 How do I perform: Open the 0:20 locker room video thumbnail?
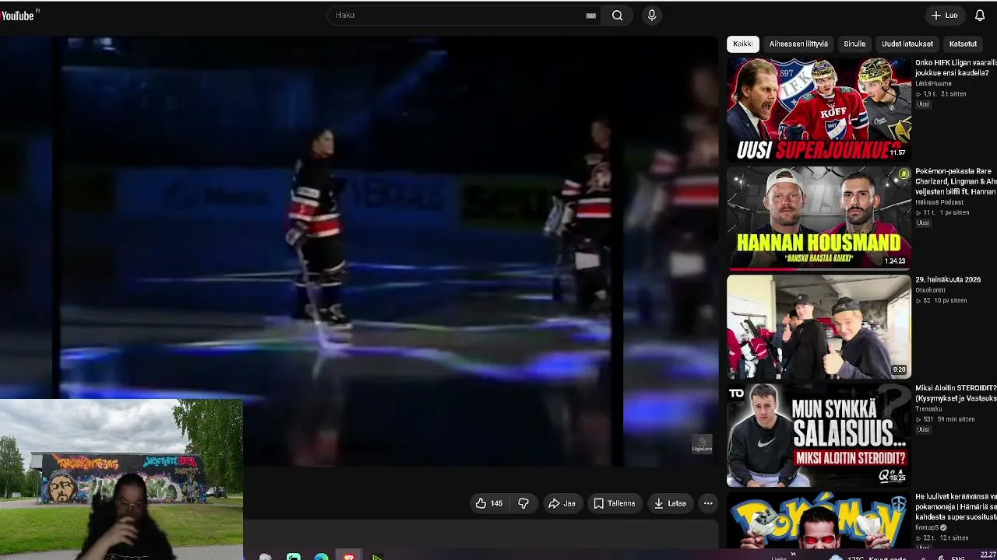(x=819, y=327)
